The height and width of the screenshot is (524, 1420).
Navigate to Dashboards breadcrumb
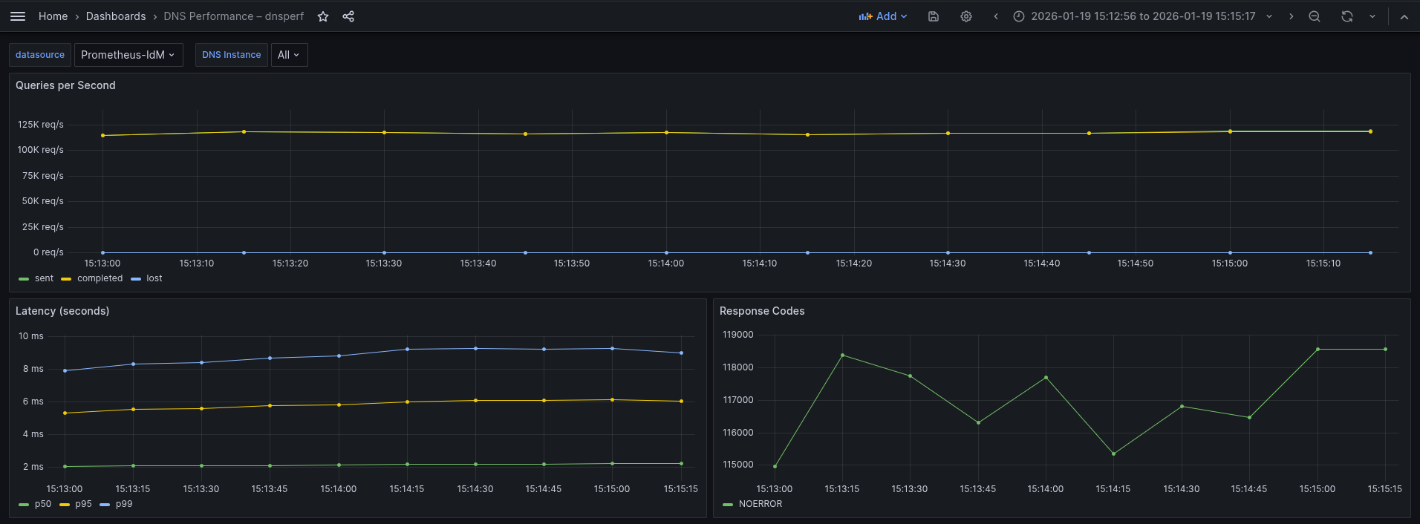pos(116,16)
